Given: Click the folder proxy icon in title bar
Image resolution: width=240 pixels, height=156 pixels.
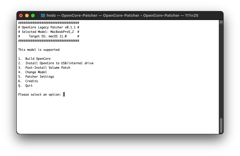Looking at the screenshot, I should coord(43,16).
